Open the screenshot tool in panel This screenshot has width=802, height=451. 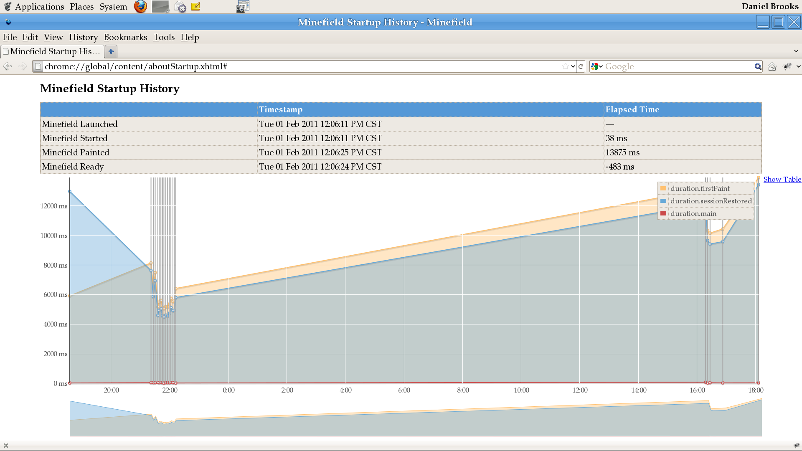click(242, 7)
